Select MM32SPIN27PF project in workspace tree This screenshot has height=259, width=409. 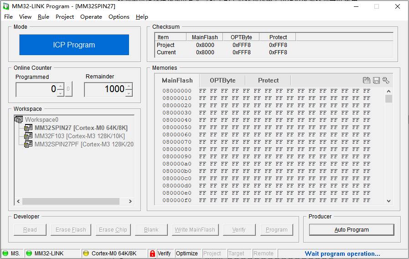coord(84,144)
